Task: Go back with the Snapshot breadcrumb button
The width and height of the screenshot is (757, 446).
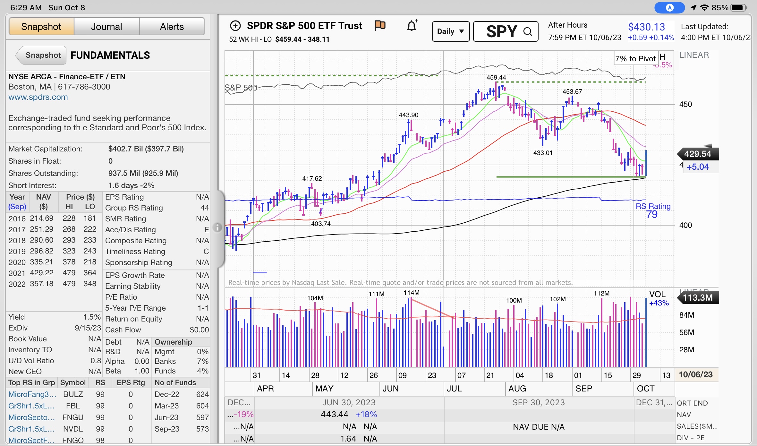Action: coord(41,55)
